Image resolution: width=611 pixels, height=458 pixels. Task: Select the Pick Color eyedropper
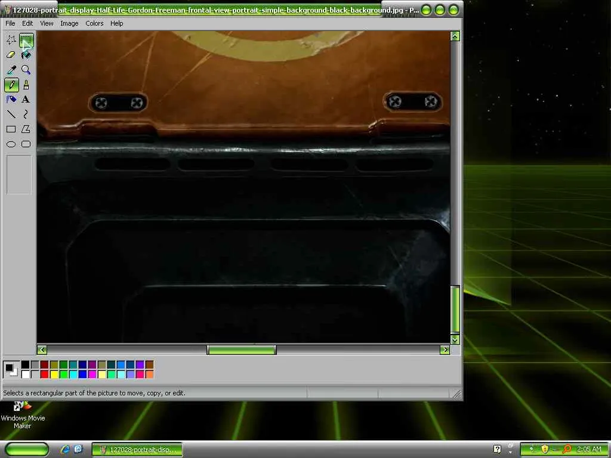point(11,70)
